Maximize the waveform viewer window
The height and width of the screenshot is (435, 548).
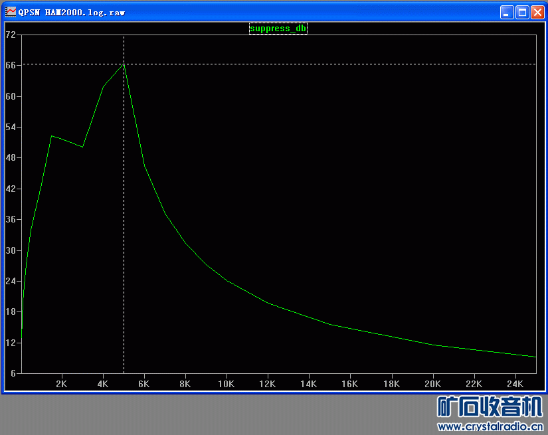pos(522,12)
